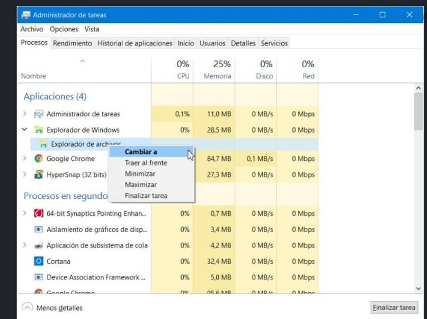Click the Synaptics Pointing Enhancer red icon
Viewport: 427px width, 319px height.
coord(38,213)
